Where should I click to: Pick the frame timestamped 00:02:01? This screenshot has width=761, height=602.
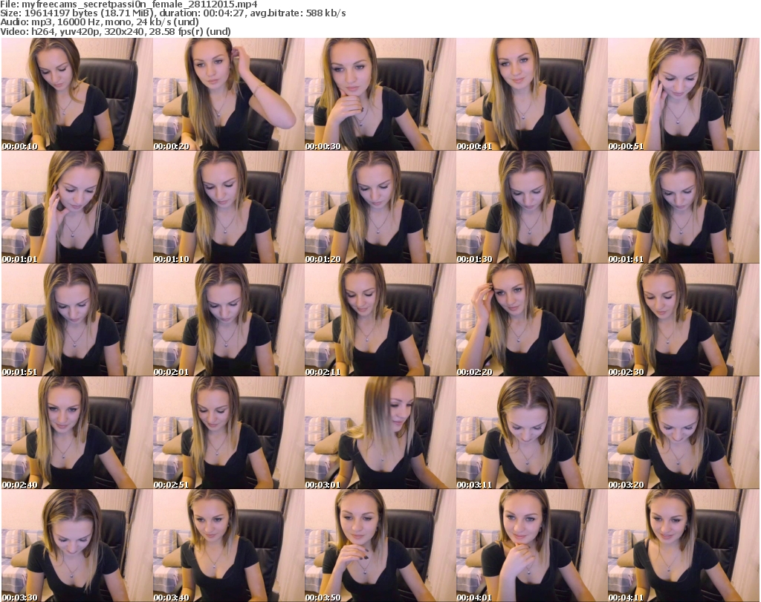(229, 320)
